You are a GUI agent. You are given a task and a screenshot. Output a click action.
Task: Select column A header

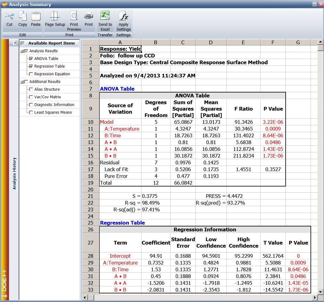click(x=120, y=42)
